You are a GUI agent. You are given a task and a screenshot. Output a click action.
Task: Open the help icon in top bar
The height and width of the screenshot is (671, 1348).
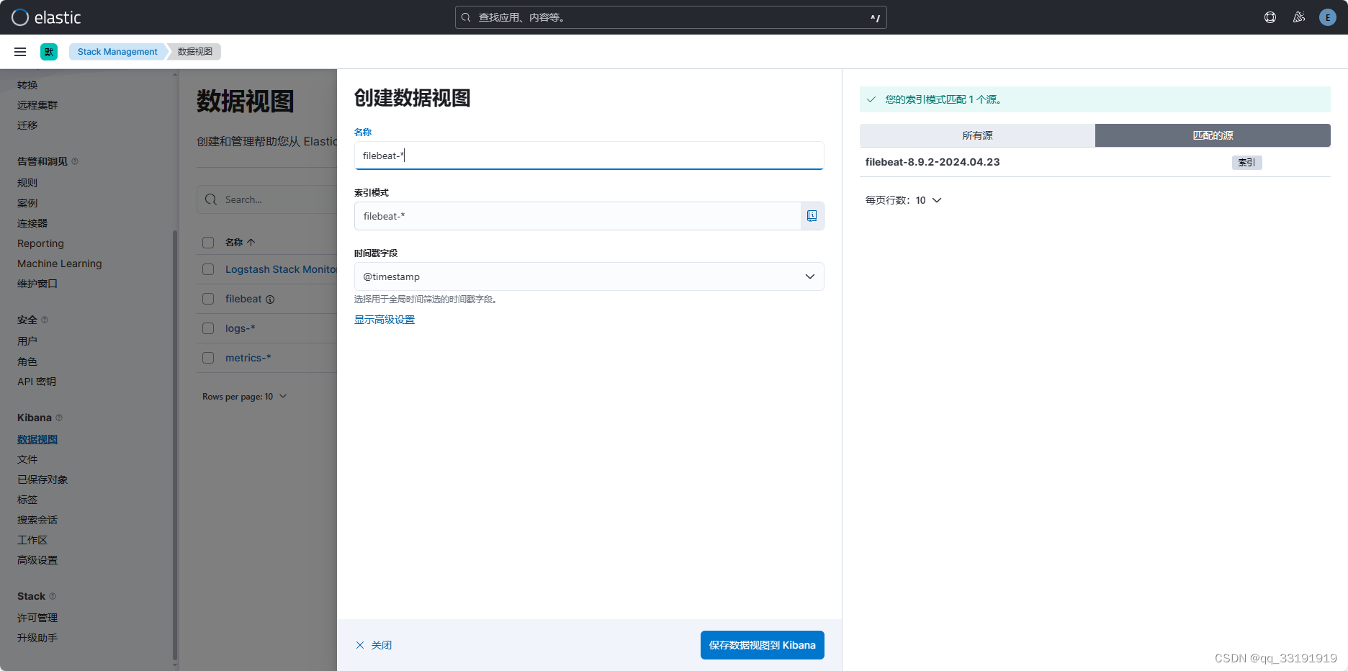coord(1270,17)
